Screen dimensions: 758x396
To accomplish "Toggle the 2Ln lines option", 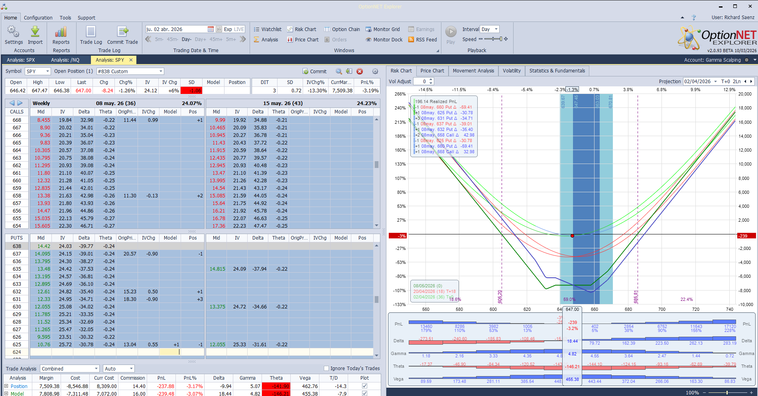I will [736, 81].
